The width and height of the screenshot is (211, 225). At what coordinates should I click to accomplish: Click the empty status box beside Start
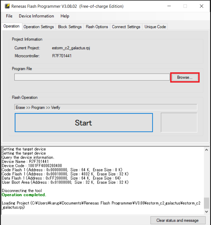coord(179,122)
